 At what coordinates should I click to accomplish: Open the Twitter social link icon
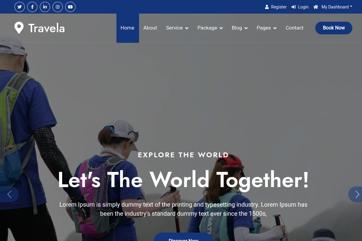20,7
